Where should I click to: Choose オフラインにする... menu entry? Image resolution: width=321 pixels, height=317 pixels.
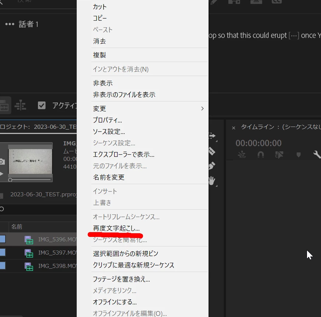[115, 302]
